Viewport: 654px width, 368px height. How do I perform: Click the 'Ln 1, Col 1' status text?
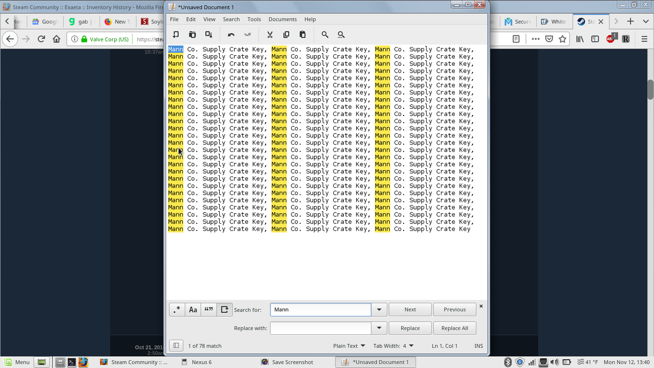pos(445,346)
